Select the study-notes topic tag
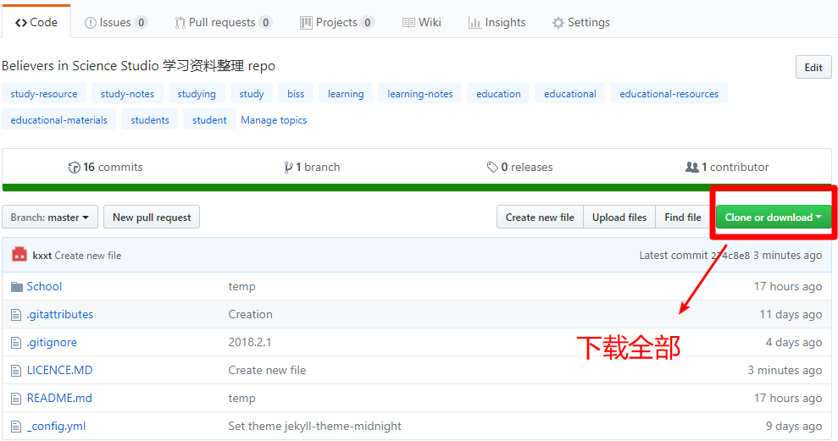The height and width of the screenshot is (441, 838). click(x=127, y=94)
